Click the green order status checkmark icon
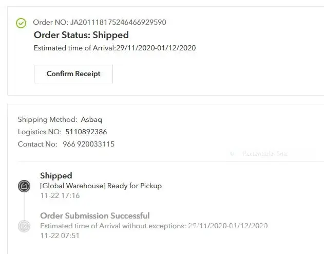The image size is (324, 254). click(x=21, y=23)
